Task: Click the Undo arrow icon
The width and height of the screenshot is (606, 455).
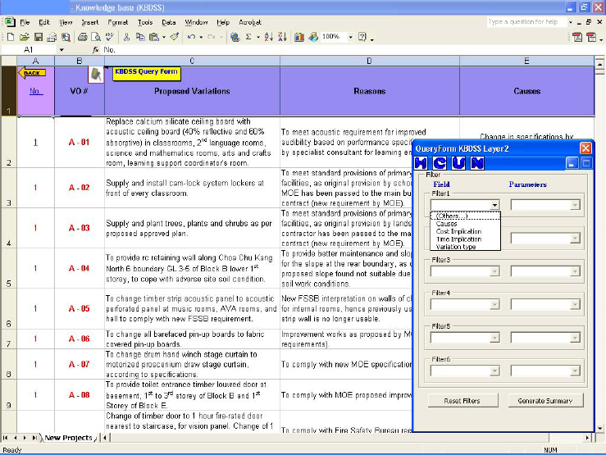Action: click(191, 37)
